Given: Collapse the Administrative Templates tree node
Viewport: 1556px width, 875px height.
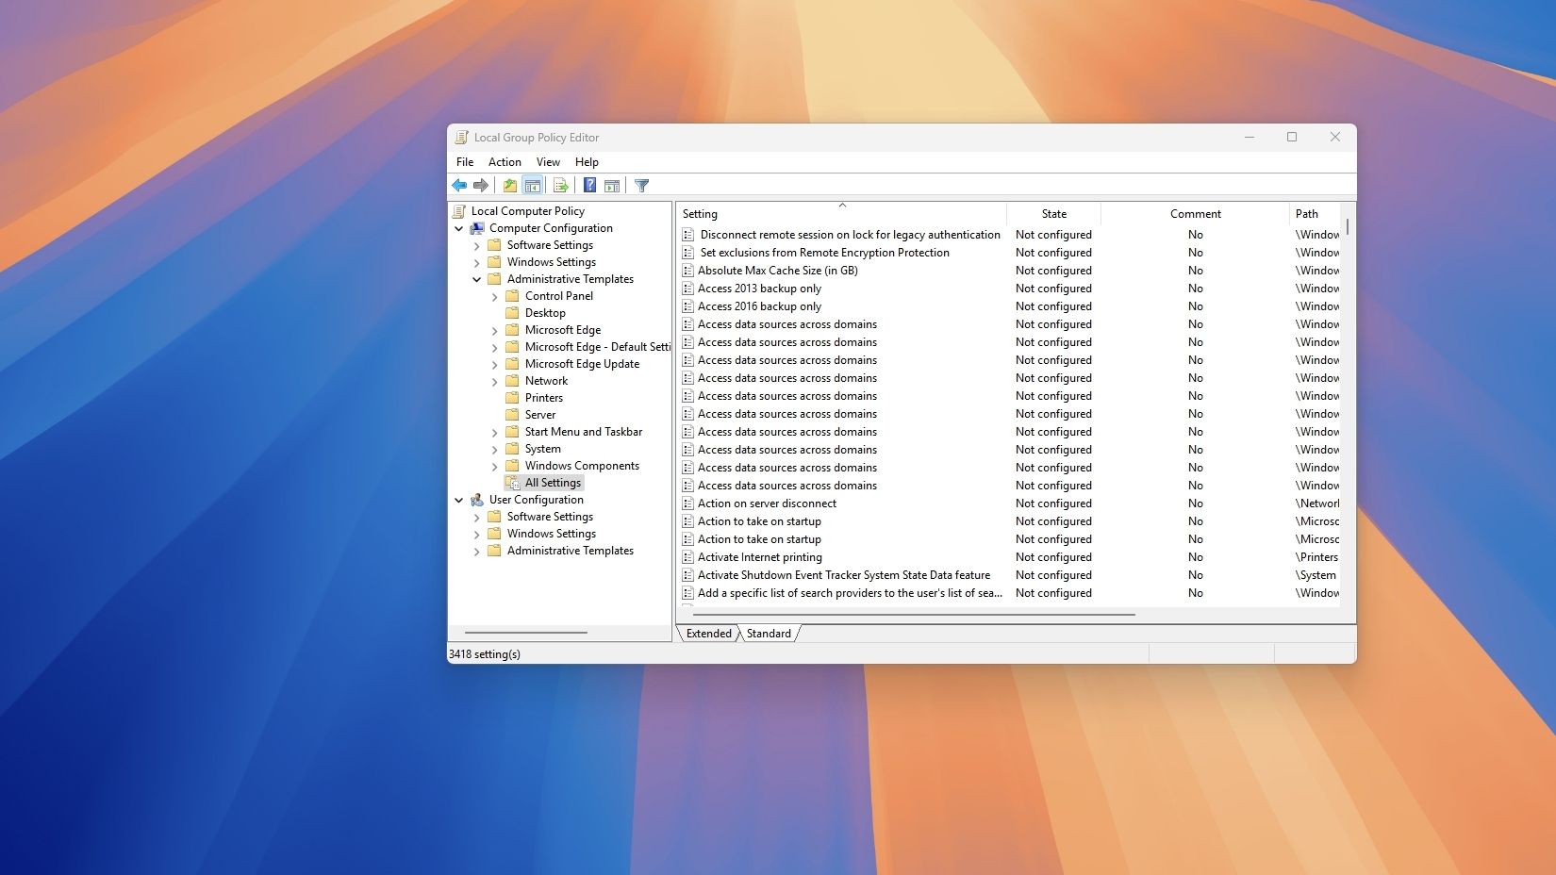Looking at the screenshot, I should [x=477, y=279].
